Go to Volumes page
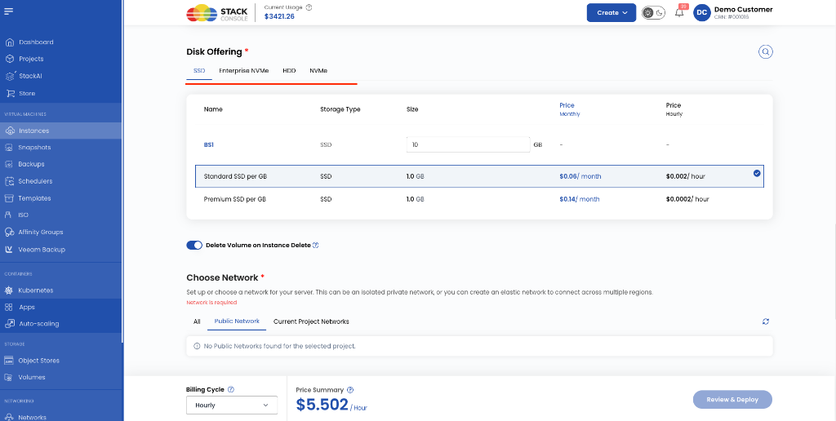 32,377
